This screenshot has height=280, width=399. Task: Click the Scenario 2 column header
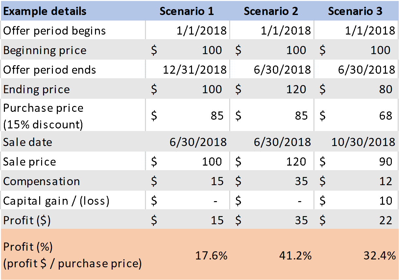(x=271, y=11)
